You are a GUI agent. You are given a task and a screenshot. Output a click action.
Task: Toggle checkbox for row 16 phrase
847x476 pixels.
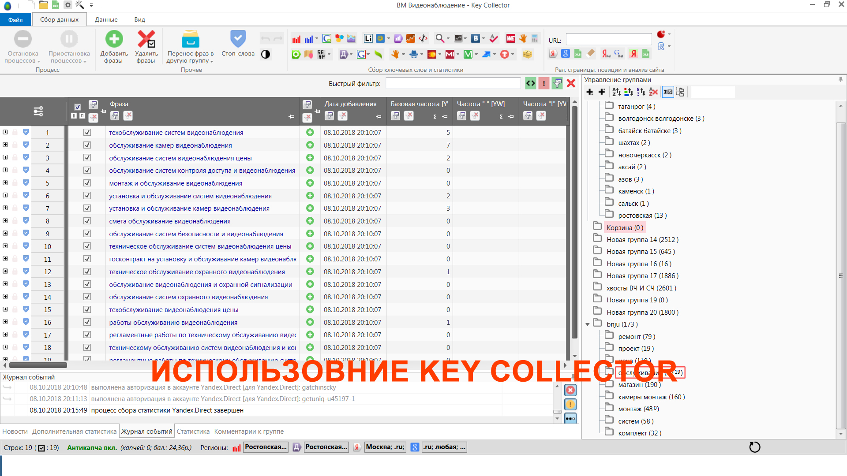87,322
